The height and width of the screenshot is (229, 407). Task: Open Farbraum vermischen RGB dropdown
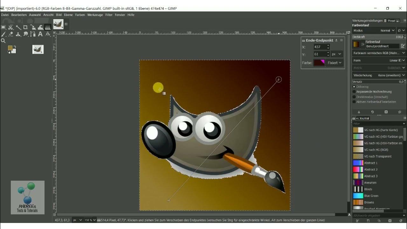coord(379,53)
